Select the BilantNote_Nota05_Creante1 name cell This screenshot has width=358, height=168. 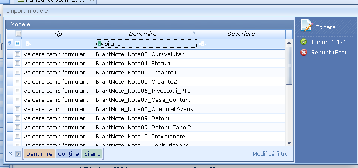(145, 72)
